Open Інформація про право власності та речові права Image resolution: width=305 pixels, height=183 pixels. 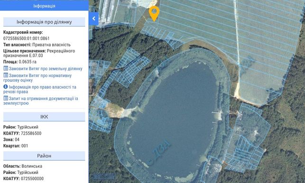tap(40, 89)
